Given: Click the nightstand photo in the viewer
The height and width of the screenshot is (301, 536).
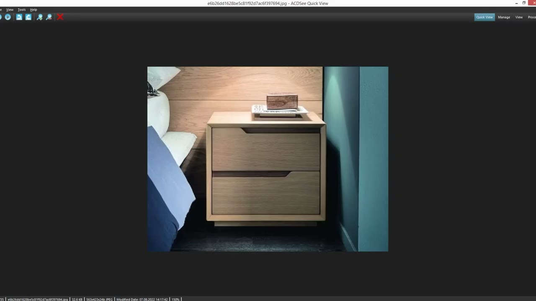Looking at the screenshot, I should tap(268, 159).
